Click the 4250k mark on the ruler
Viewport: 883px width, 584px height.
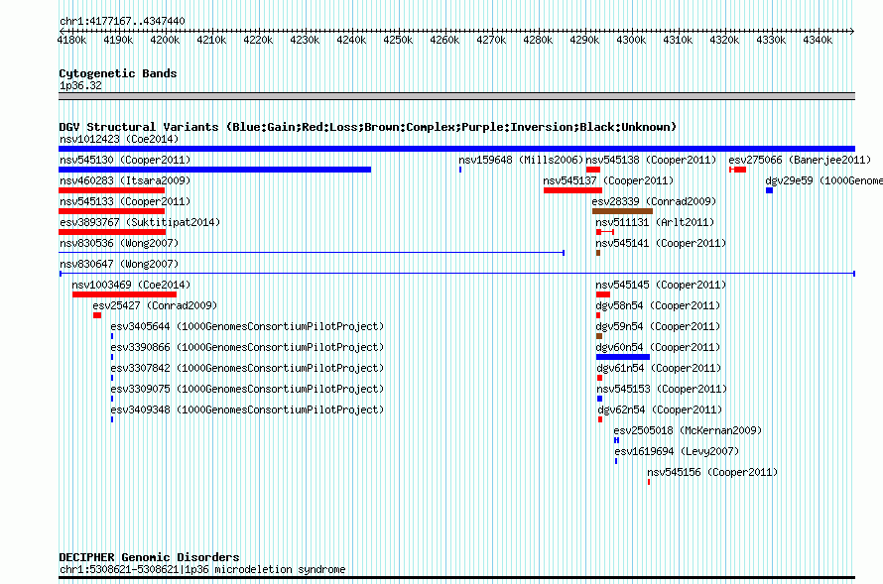[398, 40]
